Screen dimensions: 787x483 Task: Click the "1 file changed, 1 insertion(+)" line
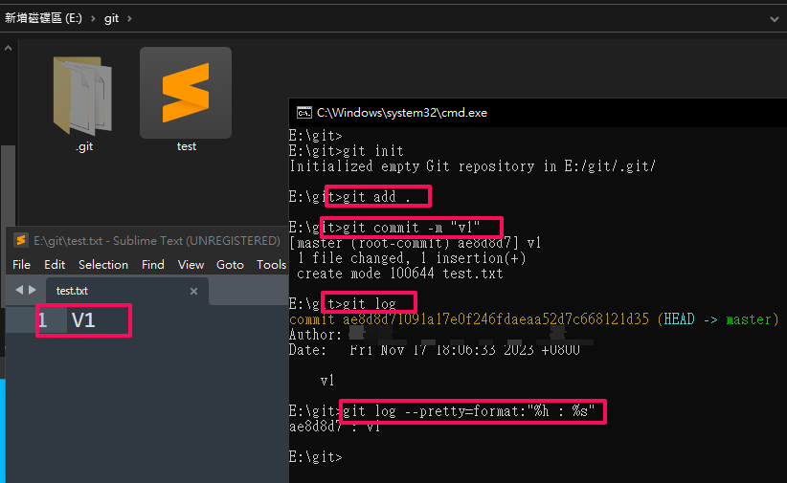pos(412,258)
